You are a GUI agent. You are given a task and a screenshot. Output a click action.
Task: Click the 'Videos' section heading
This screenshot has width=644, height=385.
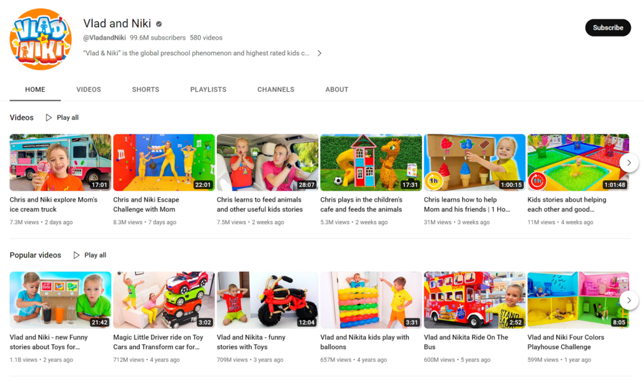22,117
